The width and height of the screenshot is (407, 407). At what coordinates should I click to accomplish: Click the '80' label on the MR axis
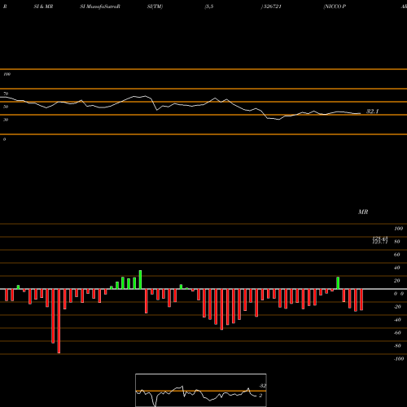(397, 242)
